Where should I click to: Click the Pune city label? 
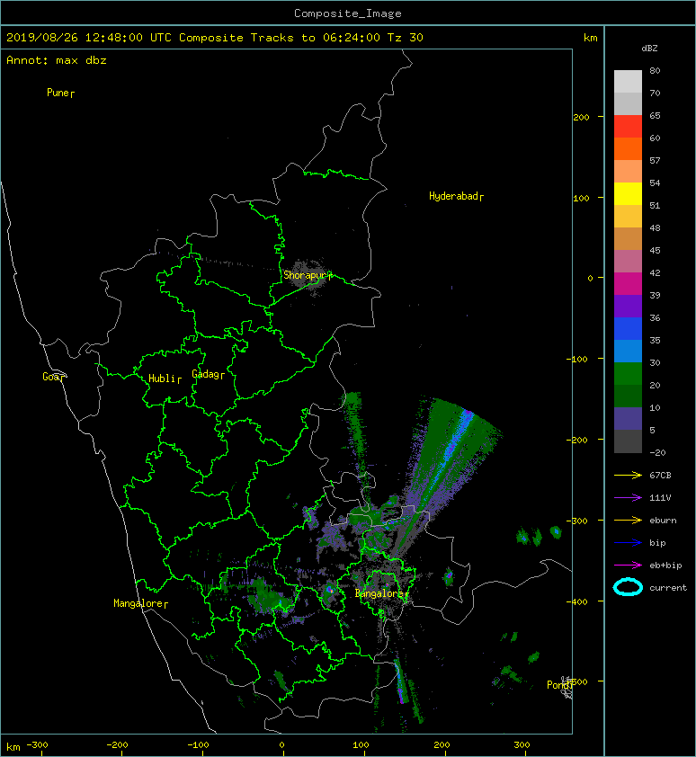[x=58, y=93]
